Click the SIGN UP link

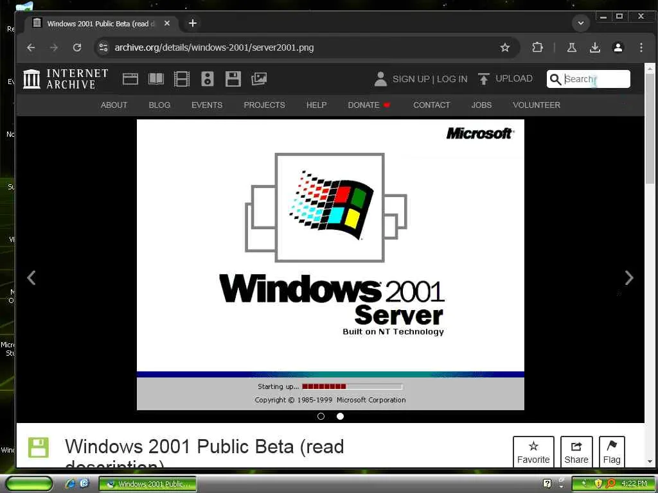411,79
